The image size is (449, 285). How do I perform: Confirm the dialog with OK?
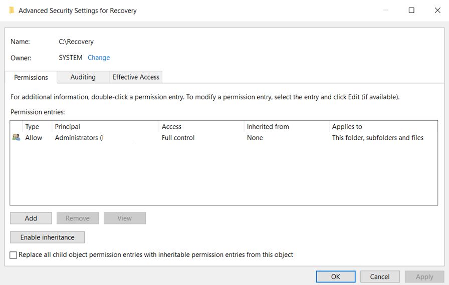click(x=335, y=276)
